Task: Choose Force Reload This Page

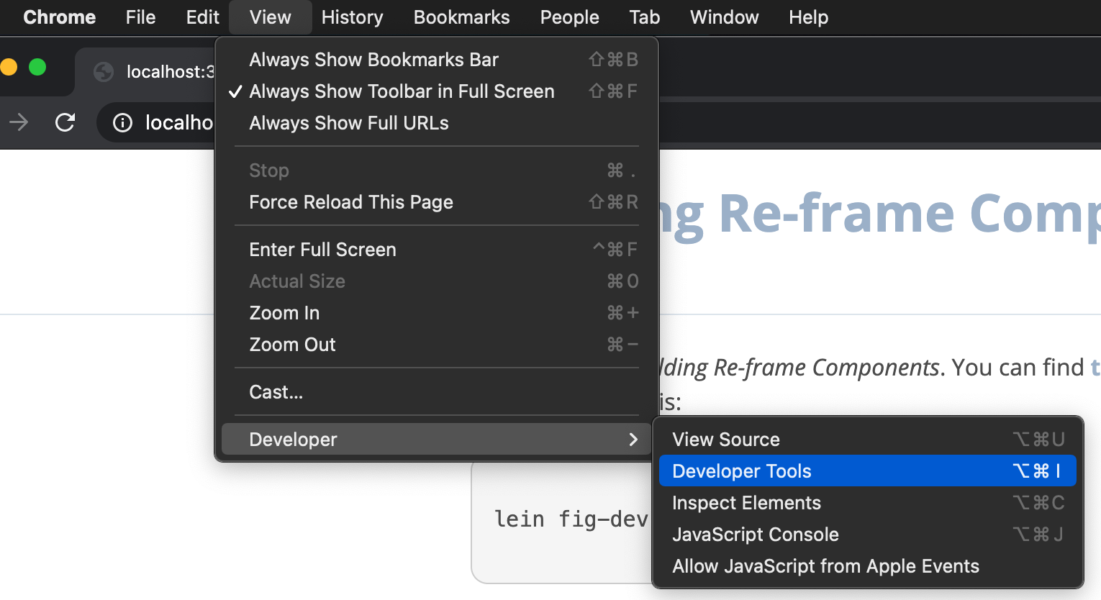Action: [x=350, y=202]
